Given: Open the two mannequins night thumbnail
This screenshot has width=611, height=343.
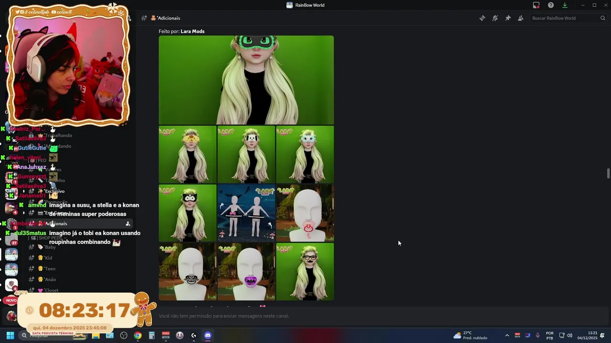Looking at the screenshot, I should click(x=246, y=213).
